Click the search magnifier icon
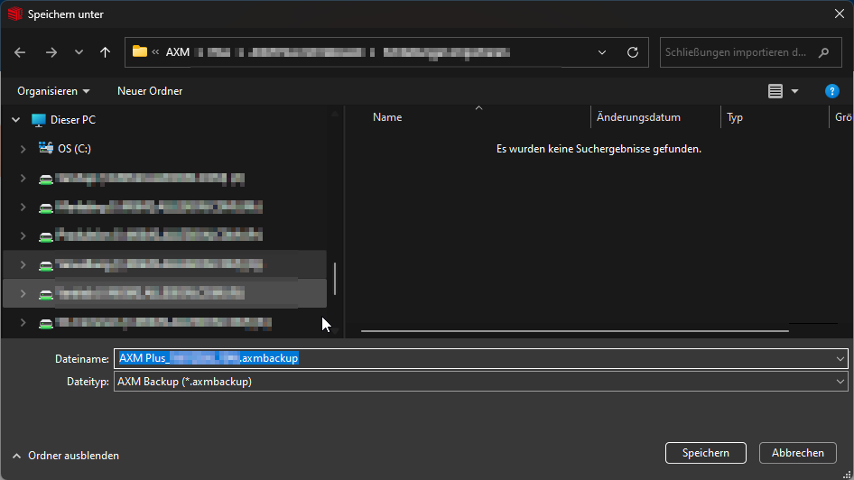This screenshot has width=854, height=480. 823,52
